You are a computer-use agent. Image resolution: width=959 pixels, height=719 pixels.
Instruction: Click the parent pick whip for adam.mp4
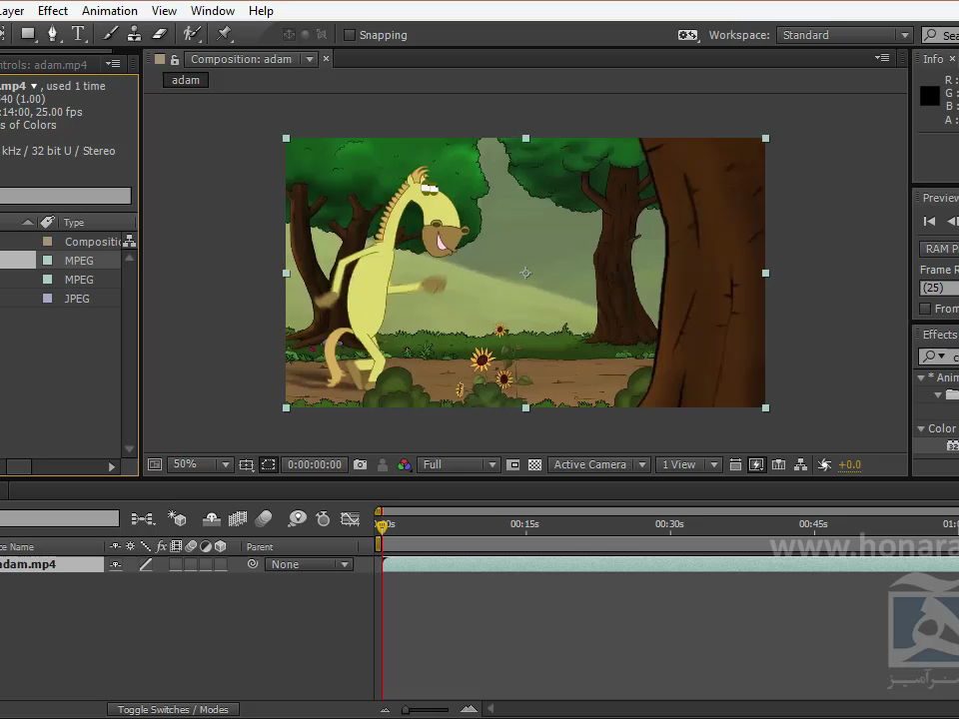(x=253, y=564)
